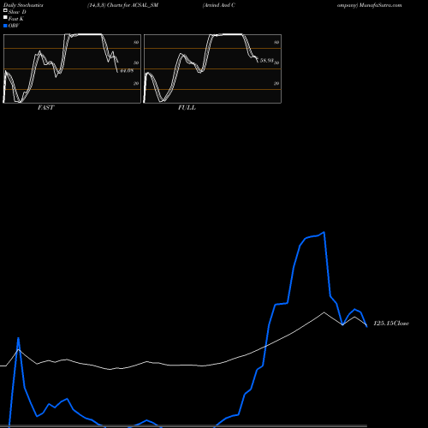Click the 'OBV' legend text
The image size is (428, 428).
tap(14, 26)
